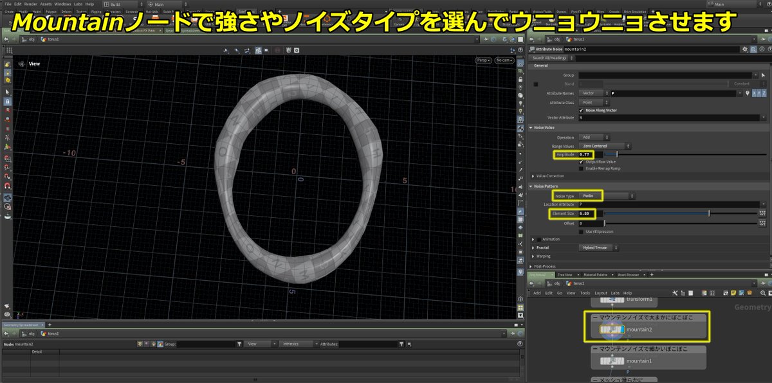Click the Element Size value field 6.89
This screenshot has height=383, width=772.
[x=590, y=213]
